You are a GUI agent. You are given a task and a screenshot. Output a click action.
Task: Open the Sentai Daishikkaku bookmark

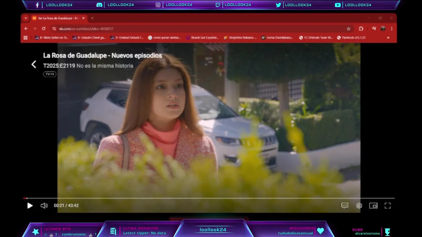(x=278, y=38)
